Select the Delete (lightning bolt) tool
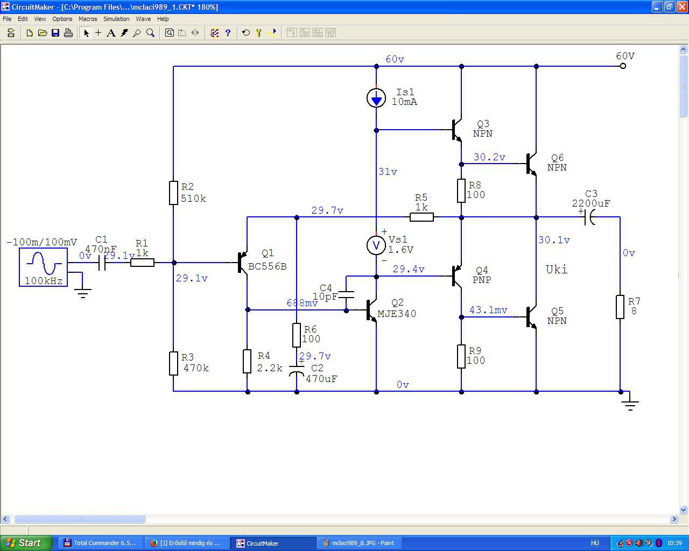The height and width of the screenshot is (551, 689). pos(124,33)
